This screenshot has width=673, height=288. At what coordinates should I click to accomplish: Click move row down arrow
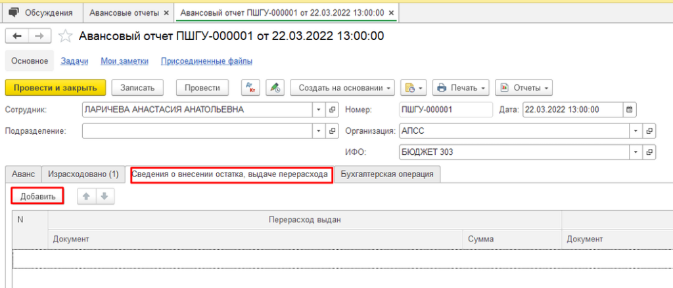coord(104,196)
